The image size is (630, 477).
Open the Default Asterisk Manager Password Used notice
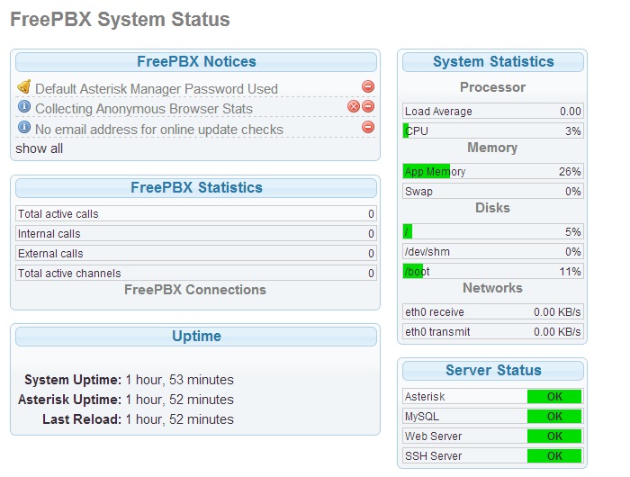[x=156, y=89]
